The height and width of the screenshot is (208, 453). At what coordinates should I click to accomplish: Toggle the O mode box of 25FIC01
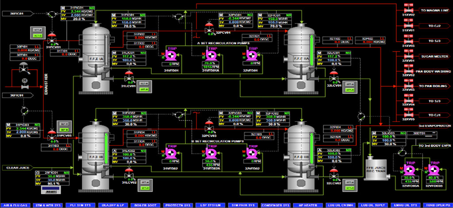pos(38,172)
